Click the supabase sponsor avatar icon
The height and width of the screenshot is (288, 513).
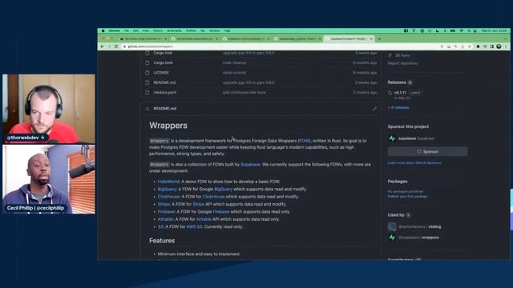392,138
